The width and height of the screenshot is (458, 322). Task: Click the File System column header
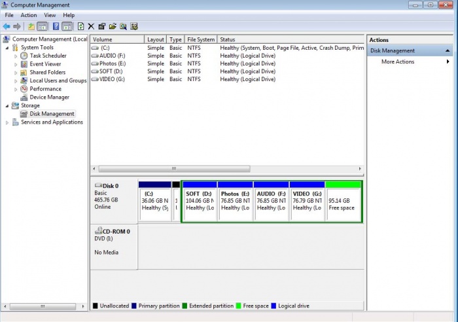pyautogui.click(x=200, y=40)
